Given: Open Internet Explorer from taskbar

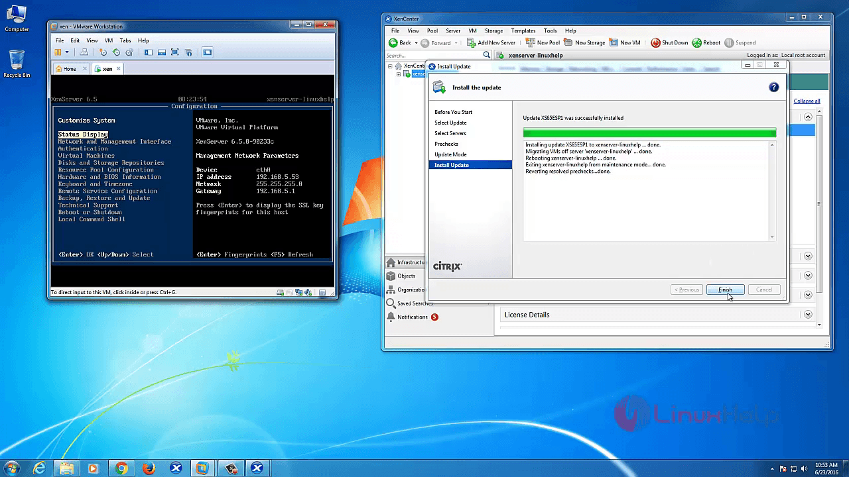Looking at the screenshot, I should click(x=39, y=468).
